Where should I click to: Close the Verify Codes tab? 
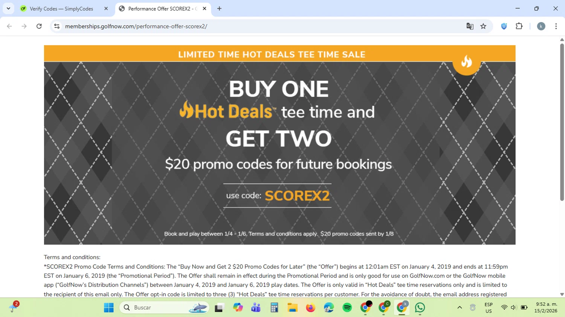click(x=106, y=9)
